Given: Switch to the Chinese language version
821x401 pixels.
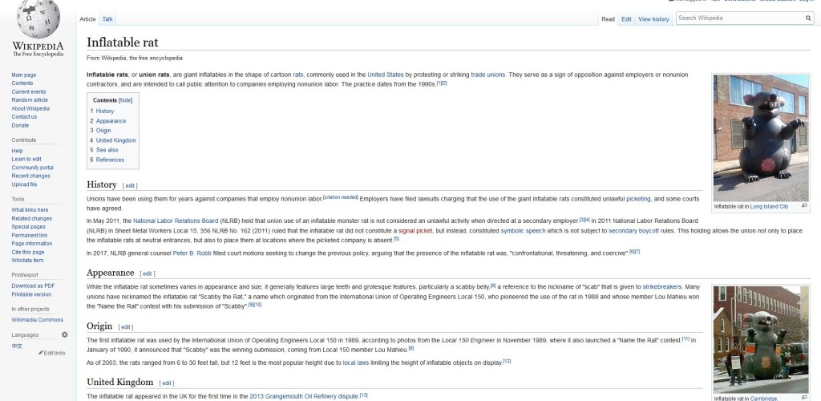Looking at the screenshot, I should (x=17, y=346).
